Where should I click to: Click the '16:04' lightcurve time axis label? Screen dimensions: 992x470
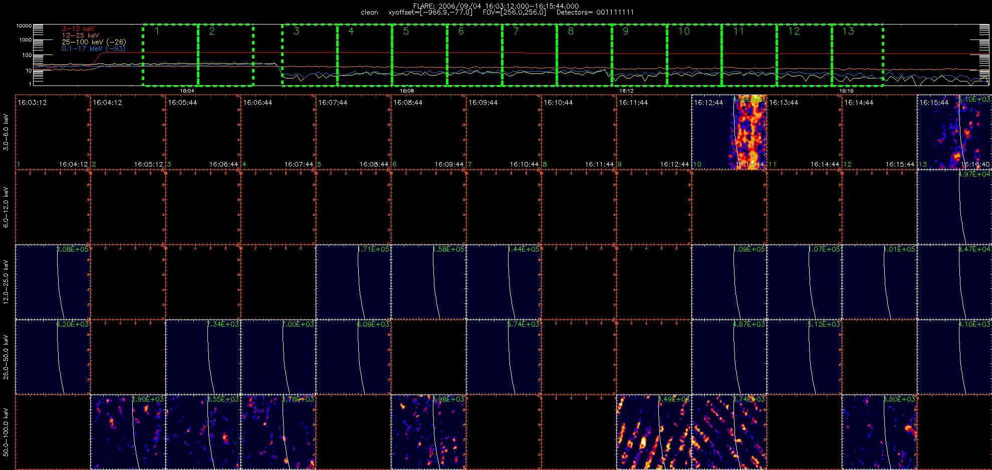click(187, 91)
